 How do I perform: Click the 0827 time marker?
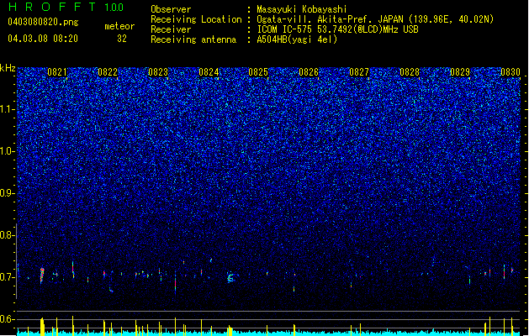[358, 72]
